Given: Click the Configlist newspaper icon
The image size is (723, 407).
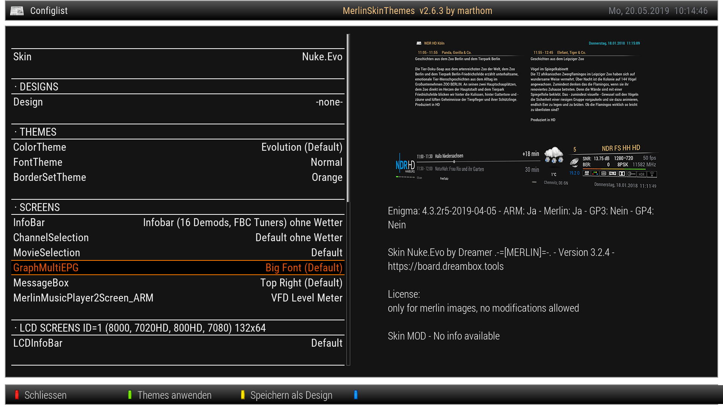Looking at the screenshot, I should pos(17,11).
